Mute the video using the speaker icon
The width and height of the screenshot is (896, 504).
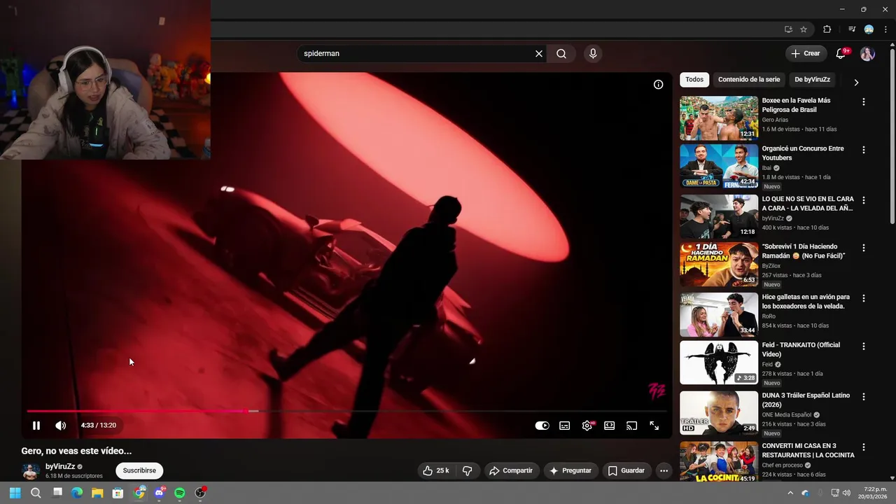pyautogui.click(x=61, y=426)
